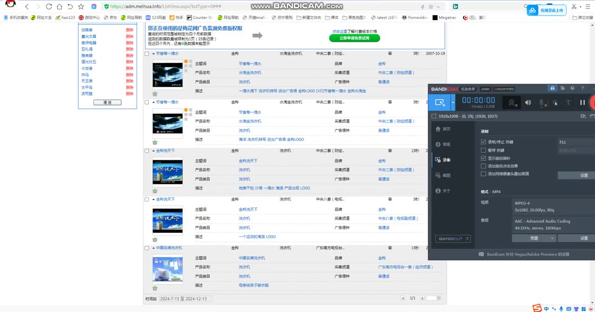Image resolution: width=595 pixels, height=312 pixels.
Task: Collapse the 金羚洗天下 中央八套 row triangle
Action: point(153,199)
